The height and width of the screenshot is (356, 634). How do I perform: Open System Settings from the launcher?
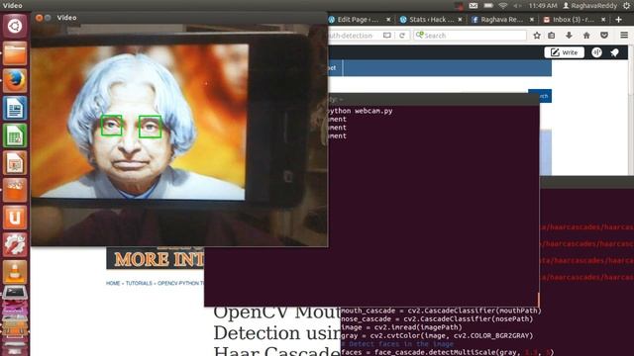(x=15, y=244)
